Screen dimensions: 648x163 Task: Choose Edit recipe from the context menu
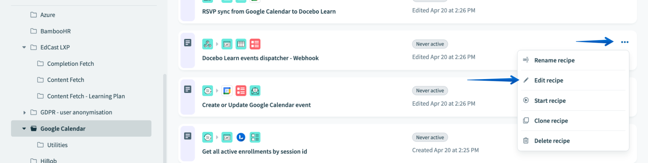tap(548, 80)
